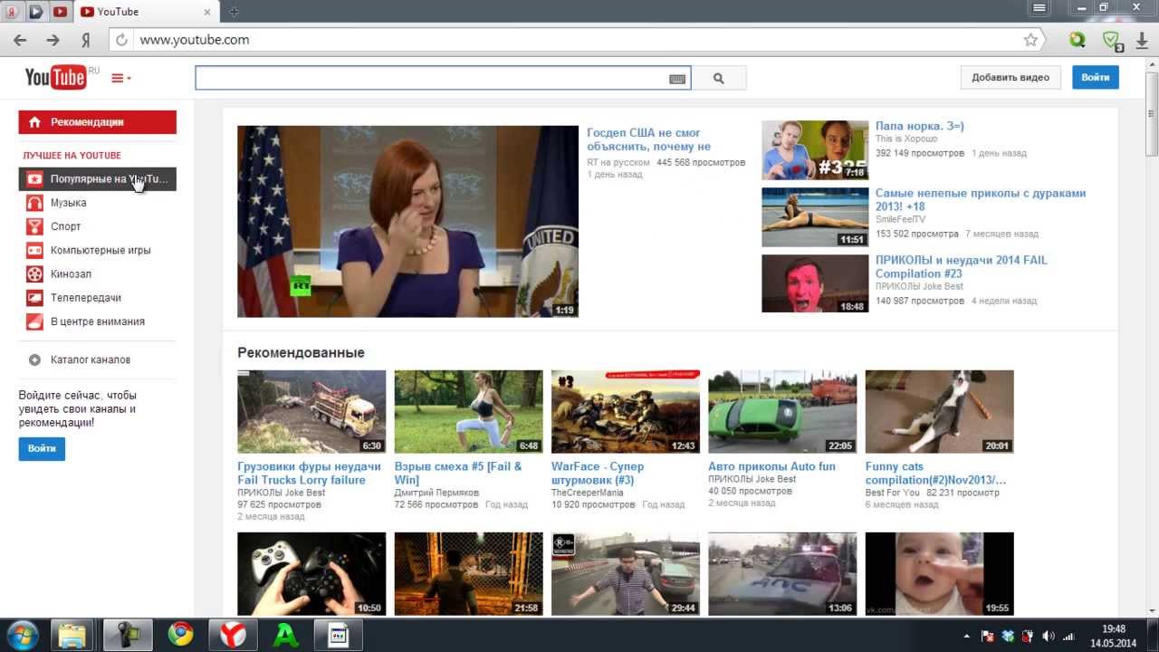Launch Google Chrome from the taskbar
The width and height of the screenshot is (1159, 652).
pyautogui.click(x=180, y=635)
